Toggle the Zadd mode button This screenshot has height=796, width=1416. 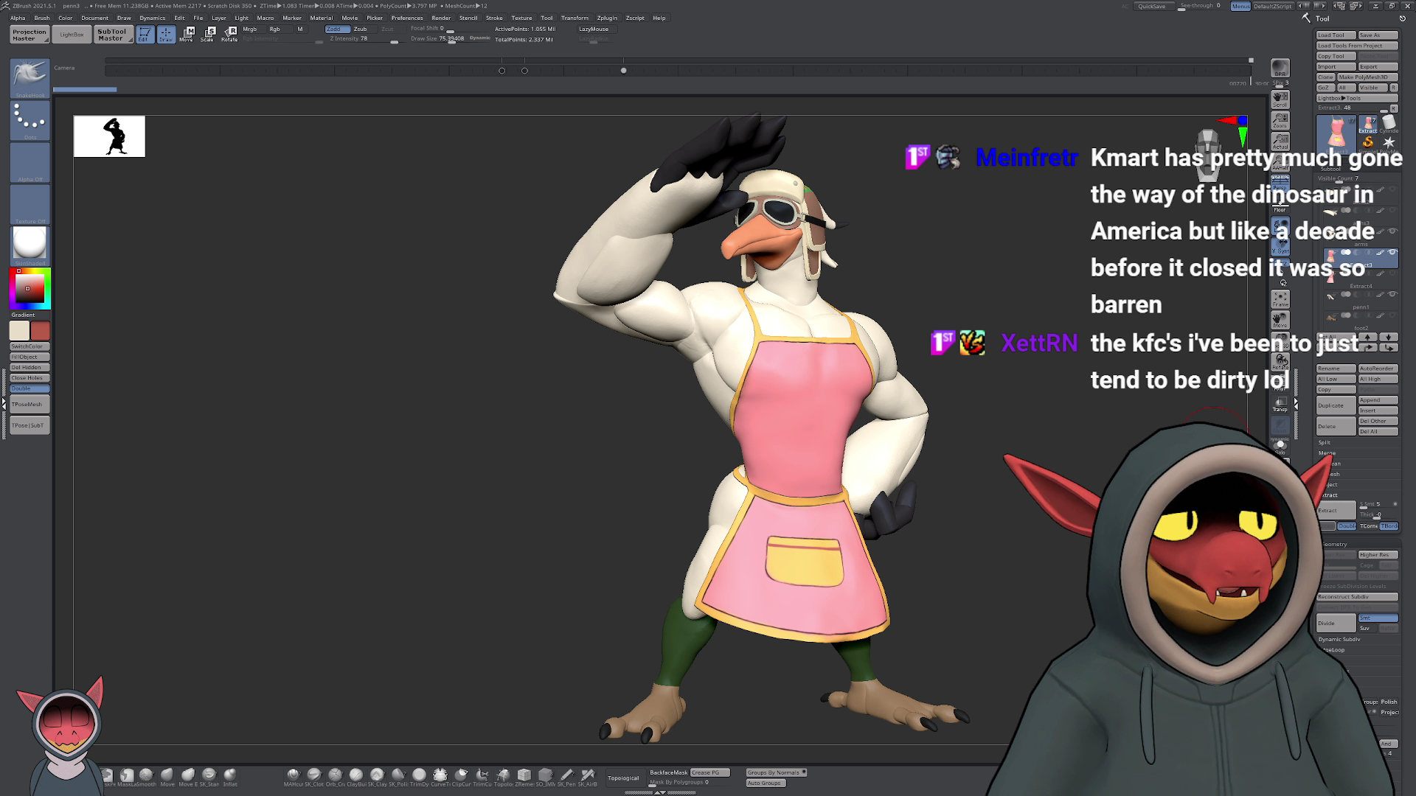tap(337, 29)
